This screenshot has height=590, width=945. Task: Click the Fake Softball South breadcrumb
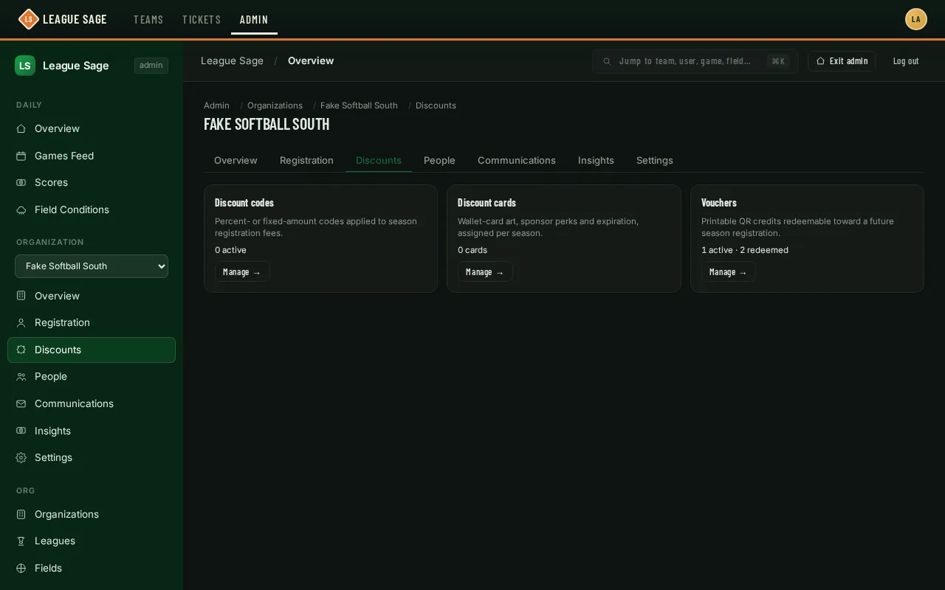point(359,105)
